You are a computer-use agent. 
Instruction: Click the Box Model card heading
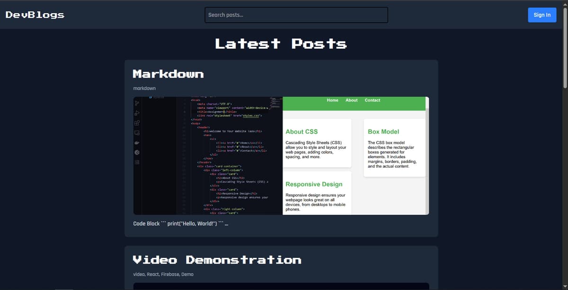pos(383,132)
